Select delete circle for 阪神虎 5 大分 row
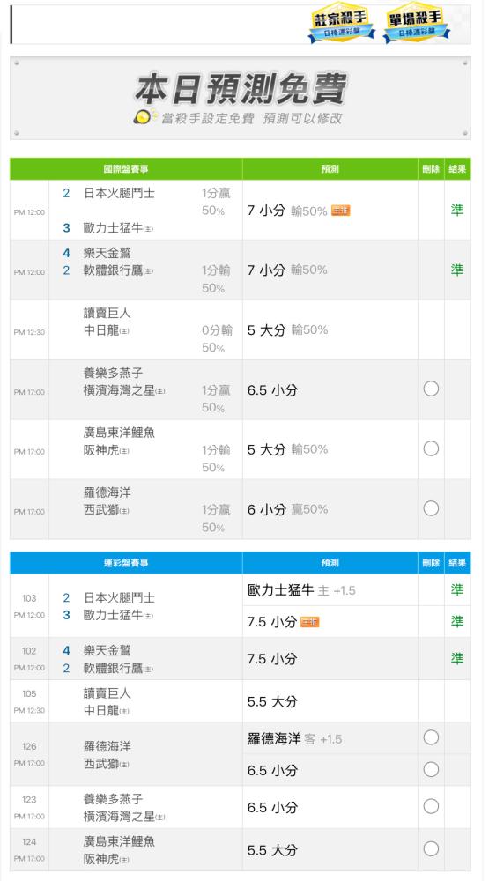The image size is (489, 881). coord(431,448)
